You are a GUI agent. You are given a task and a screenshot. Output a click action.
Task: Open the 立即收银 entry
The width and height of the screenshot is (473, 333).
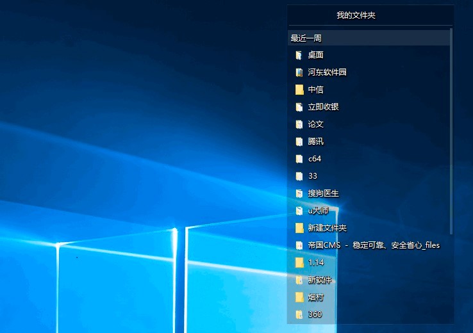tap(324, 107)
